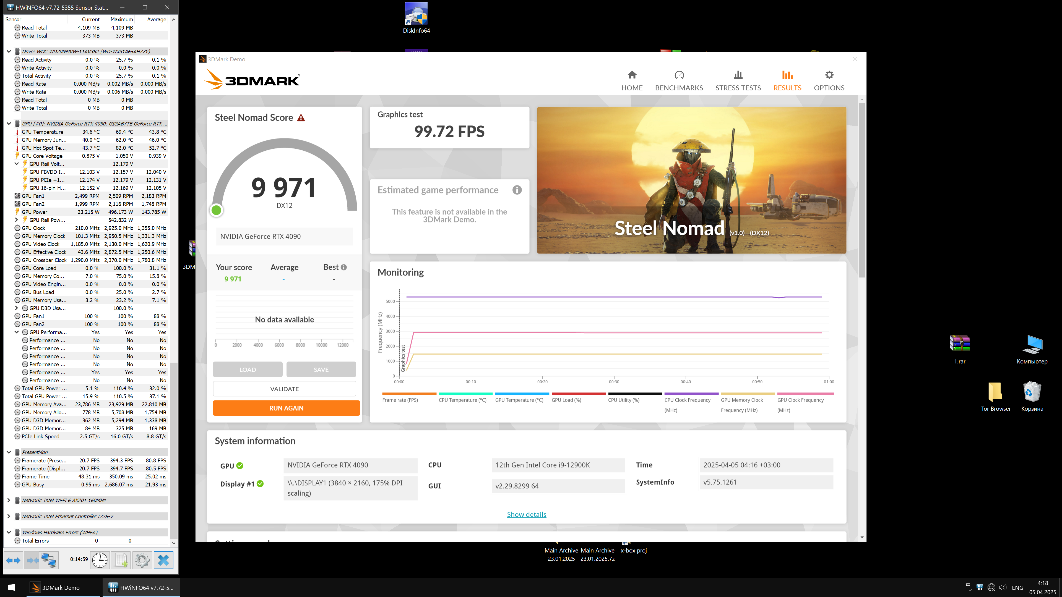1062x597 pixels.
Task: Click the info icon next to Best
Action: click(344, 267)
